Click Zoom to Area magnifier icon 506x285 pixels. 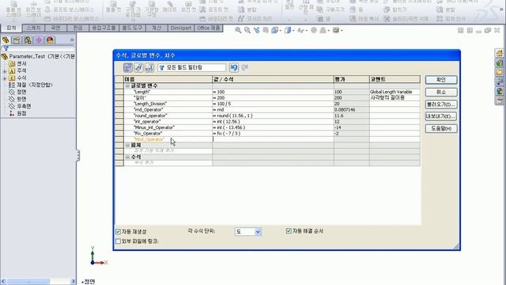247,30
